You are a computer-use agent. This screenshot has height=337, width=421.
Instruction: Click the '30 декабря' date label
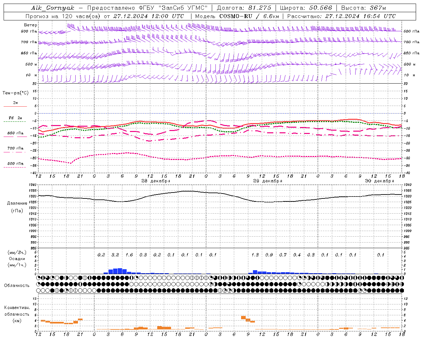tap(379, 181)
